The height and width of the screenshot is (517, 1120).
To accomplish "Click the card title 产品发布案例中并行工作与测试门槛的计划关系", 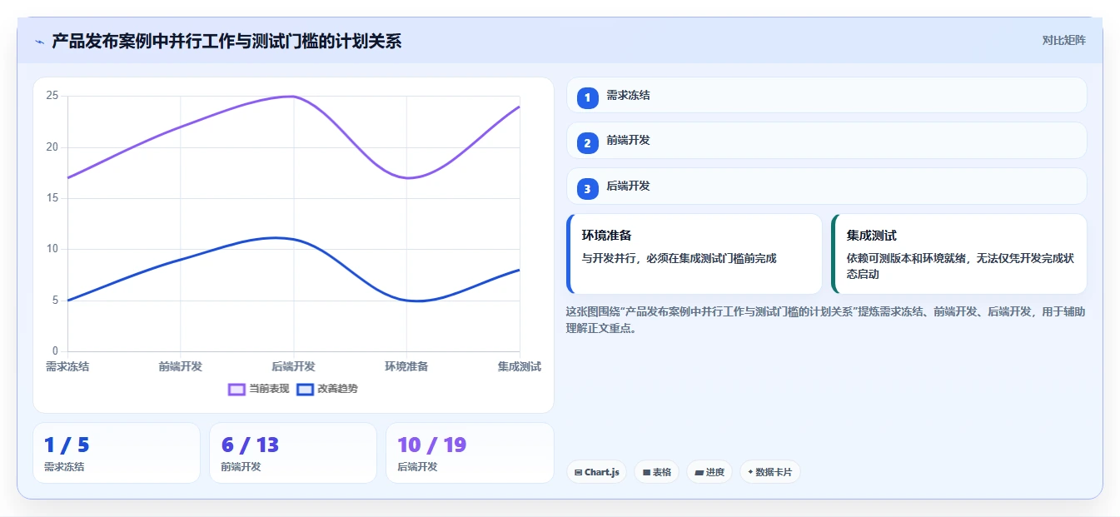I will point(226,41).
